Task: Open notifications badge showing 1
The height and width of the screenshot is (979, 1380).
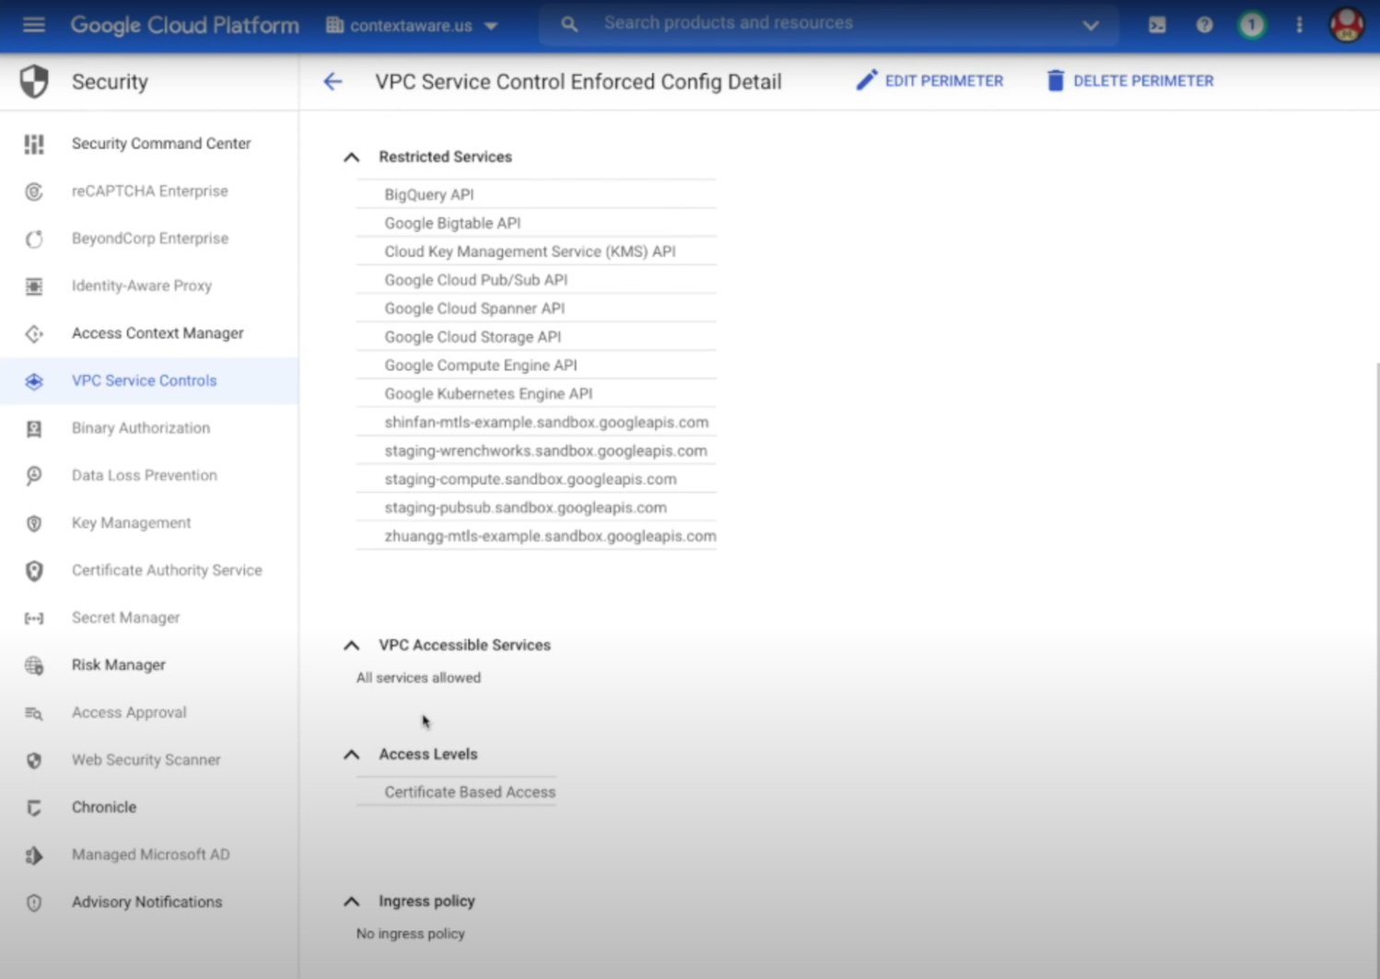Action: [x=1251, y=25]
